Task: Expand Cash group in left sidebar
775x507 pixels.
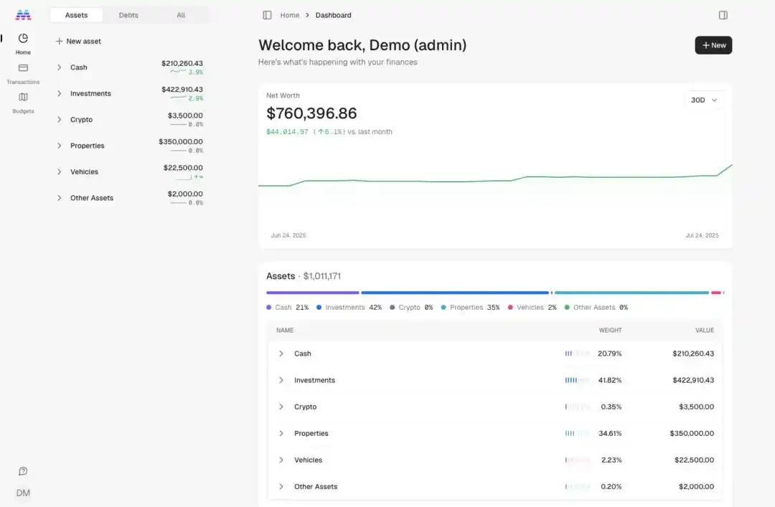Action: tap(60, 67)
